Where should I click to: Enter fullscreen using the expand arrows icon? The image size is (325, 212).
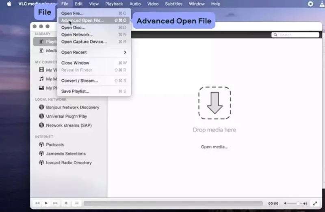point(315,204)
